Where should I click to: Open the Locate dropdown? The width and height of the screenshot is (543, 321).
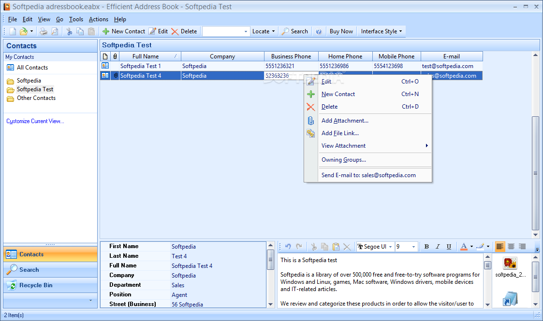(264, 31)
